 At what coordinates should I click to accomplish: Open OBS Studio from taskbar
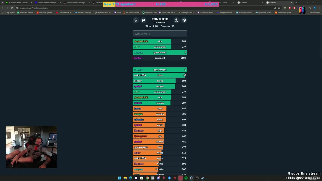[x=197, y=178]
